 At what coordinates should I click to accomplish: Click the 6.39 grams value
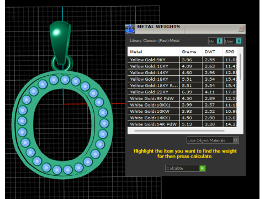[187, 92]
